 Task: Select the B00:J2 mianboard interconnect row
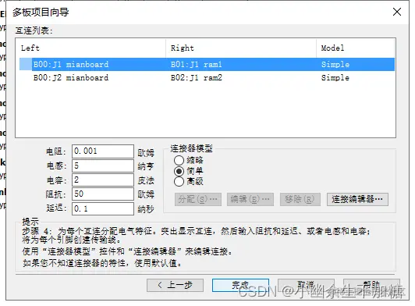[207, 77]
